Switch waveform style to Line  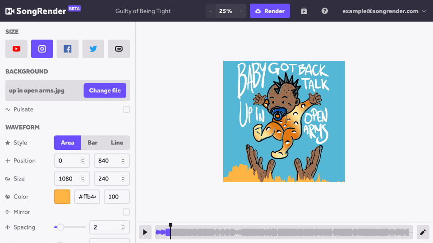[x=117, y=143]
